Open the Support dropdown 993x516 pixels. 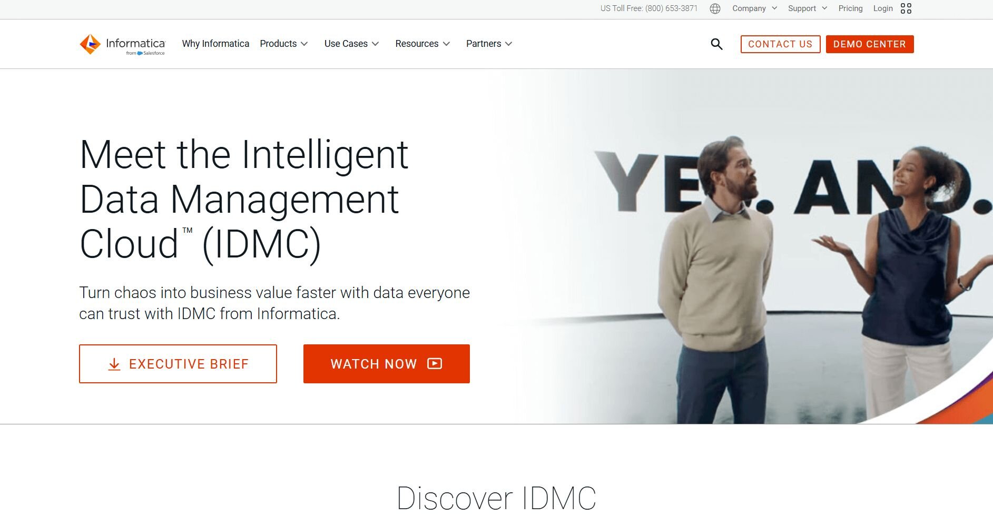(808, 8)
